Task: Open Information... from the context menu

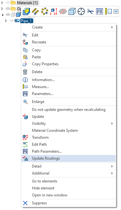Action: pos(69,80)
